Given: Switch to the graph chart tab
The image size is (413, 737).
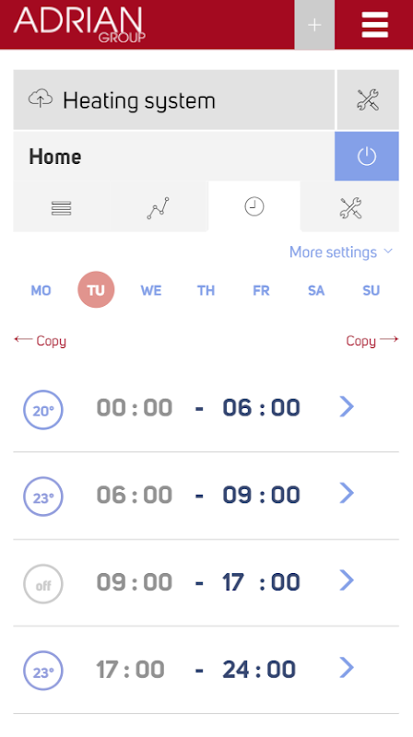Looking at the screenshot, I should click(158, 208).
